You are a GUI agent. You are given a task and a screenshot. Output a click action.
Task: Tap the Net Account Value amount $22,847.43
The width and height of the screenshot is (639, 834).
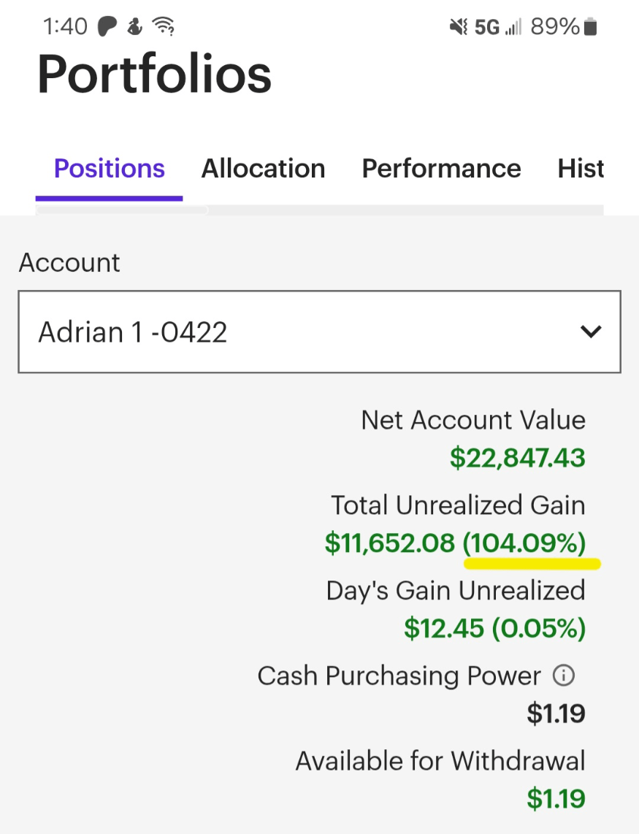click(518, 458)
